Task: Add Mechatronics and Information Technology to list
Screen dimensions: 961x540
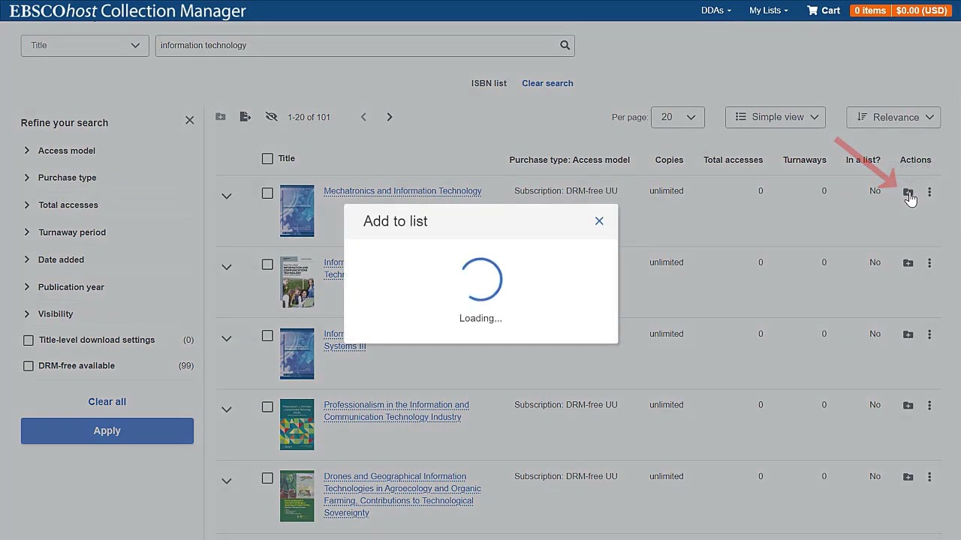Action: tap(908, 192)
